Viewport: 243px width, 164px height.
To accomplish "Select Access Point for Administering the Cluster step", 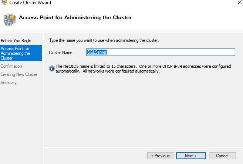I will (21, 53).
